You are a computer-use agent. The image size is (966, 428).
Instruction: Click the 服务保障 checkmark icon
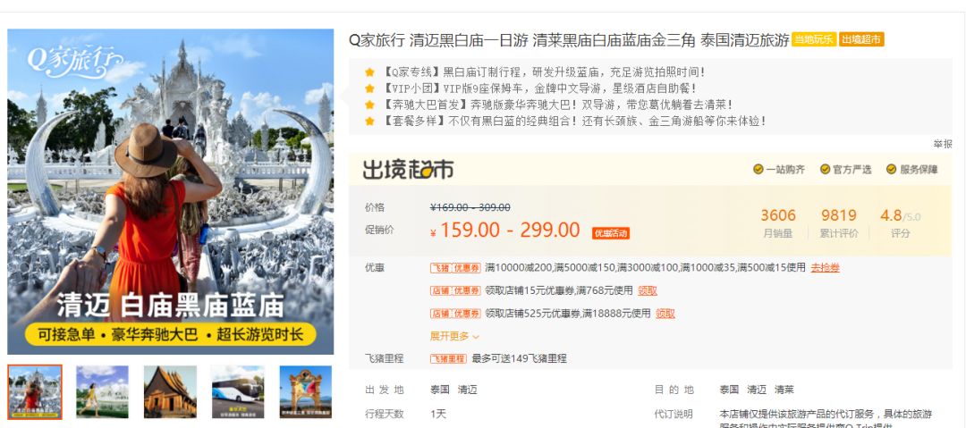(x=892, y=170)
